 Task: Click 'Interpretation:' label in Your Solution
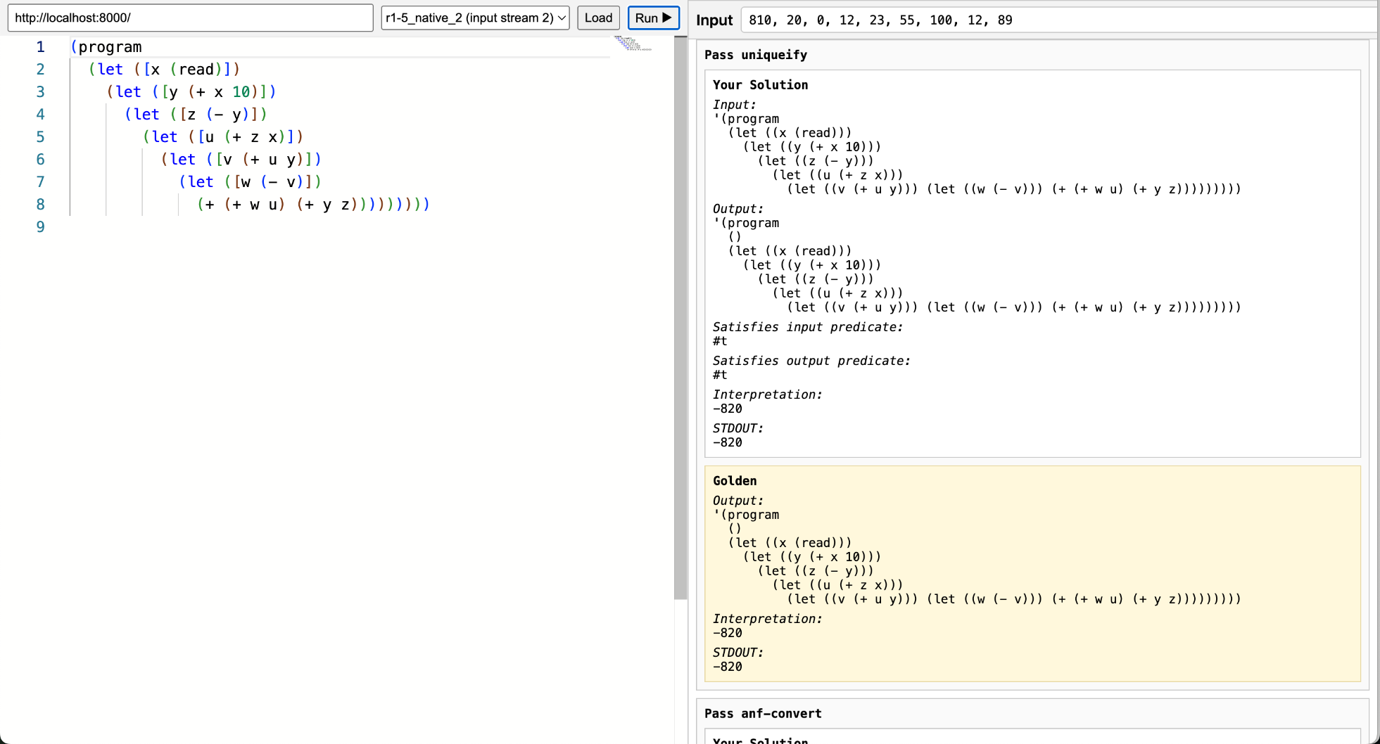click(x=768, y=395)
